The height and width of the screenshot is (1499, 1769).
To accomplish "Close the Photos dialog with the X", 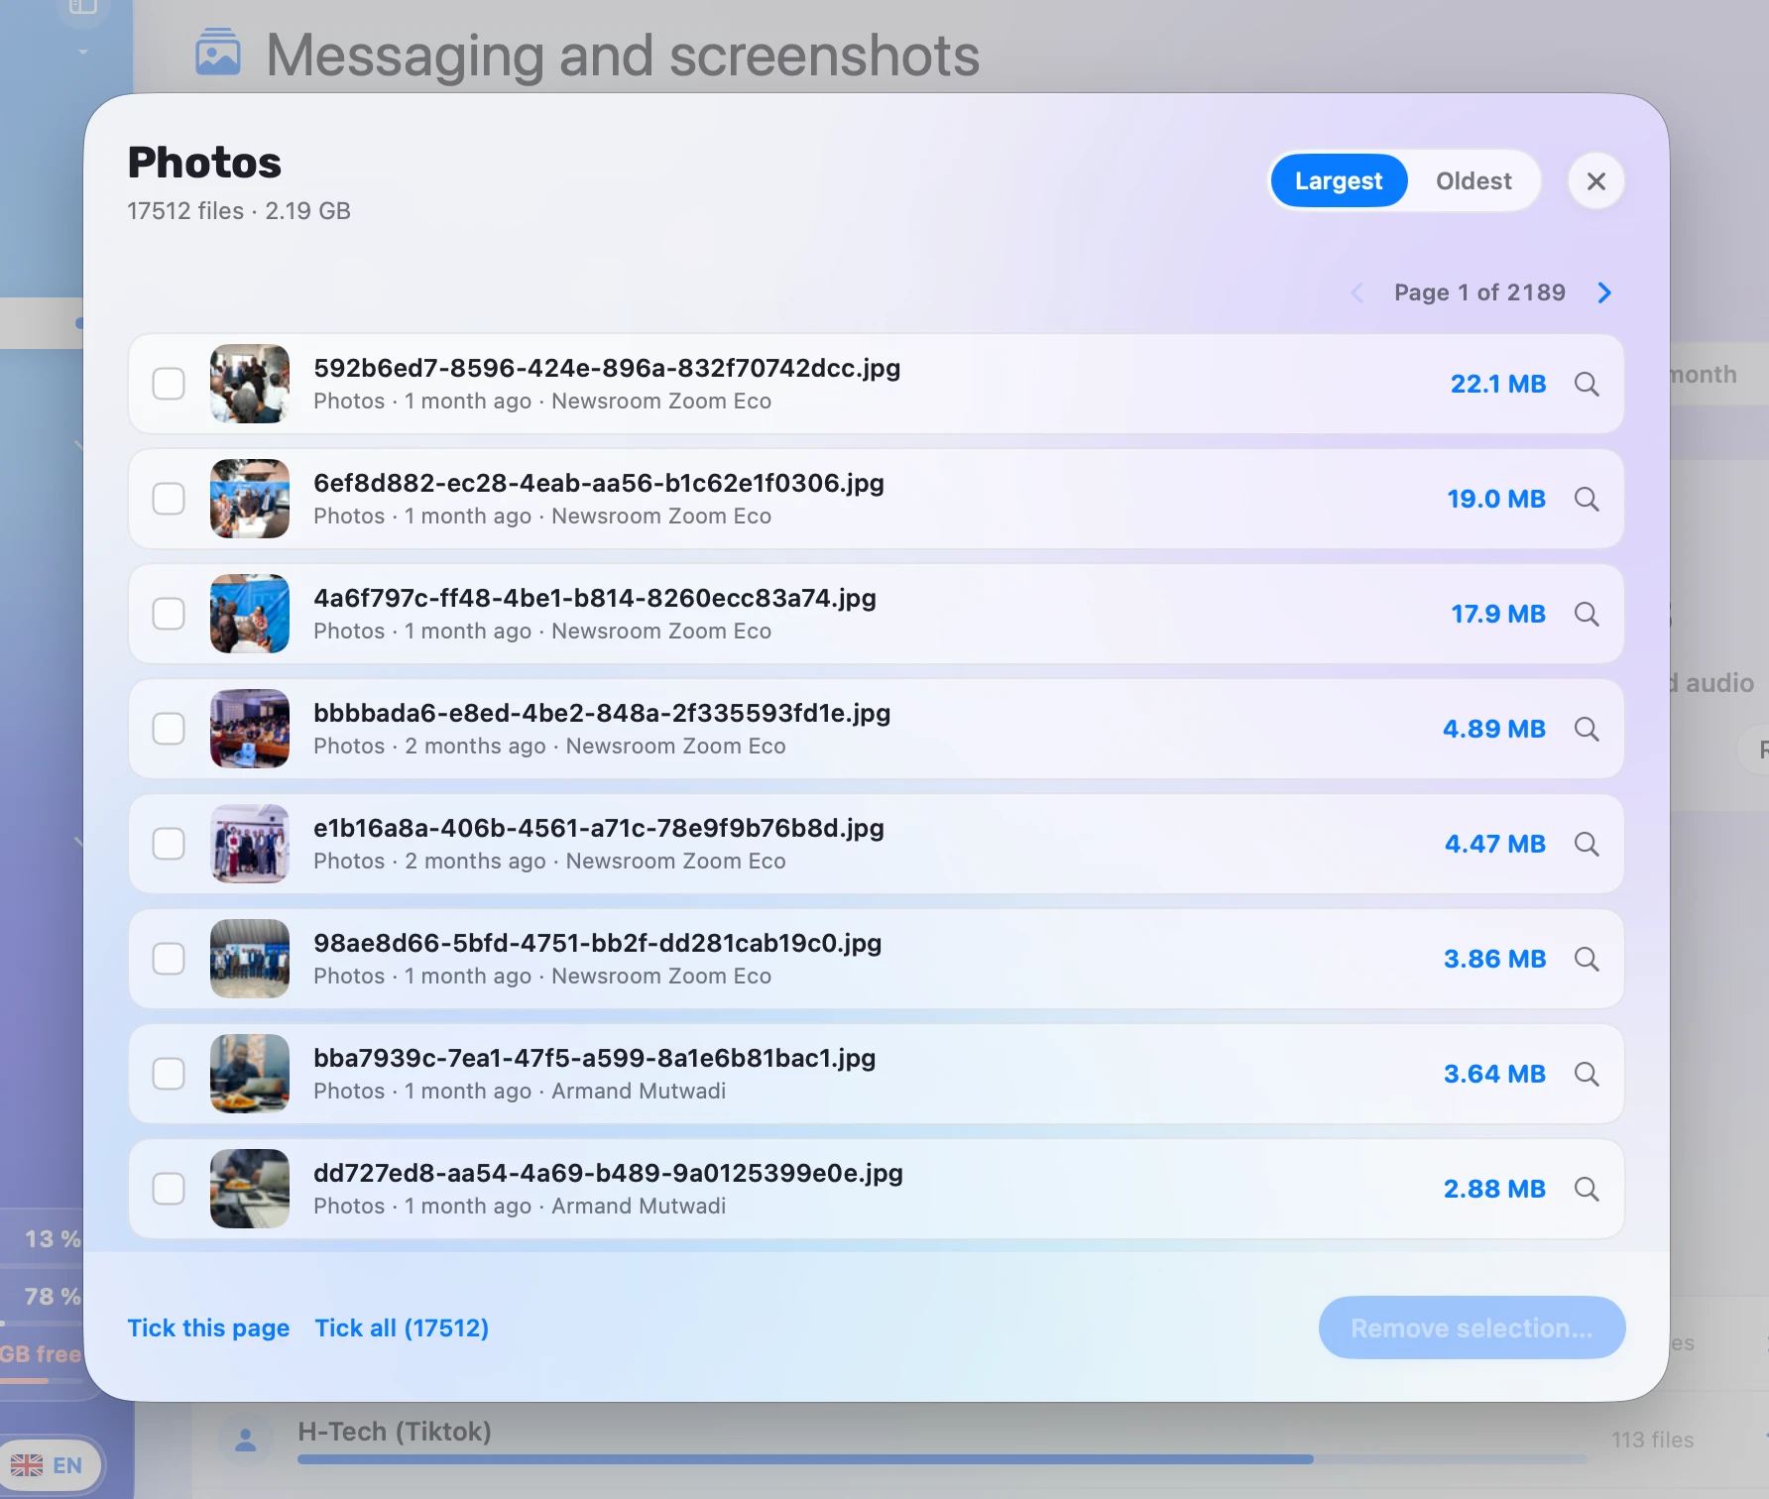I will coord(1595,181).
